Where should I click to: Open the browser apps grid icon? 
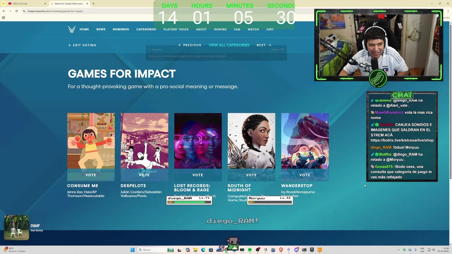tap(4, 17)
